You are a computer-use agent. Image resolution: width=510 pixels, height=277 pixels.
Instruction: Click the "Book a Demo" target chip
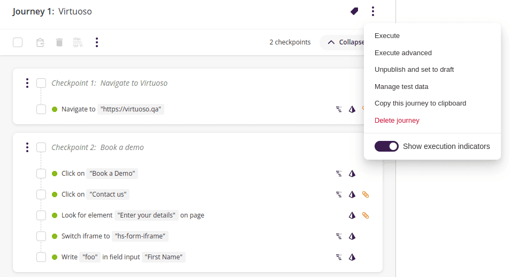click(112, 174)
